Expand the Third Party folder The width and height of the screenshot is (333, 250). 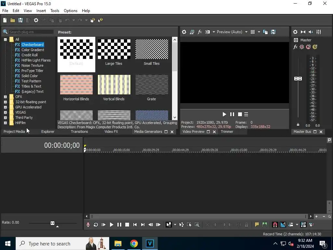pos(5,118)
